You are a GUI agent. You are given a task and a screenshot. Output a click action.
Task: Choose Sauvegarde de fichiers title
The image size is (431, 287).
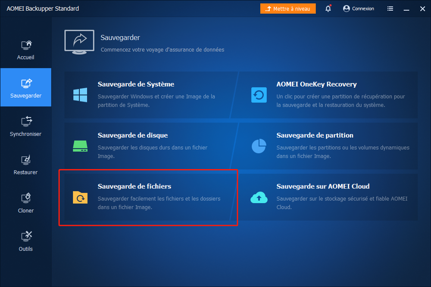pyautogui.click(x=134, y=186)
